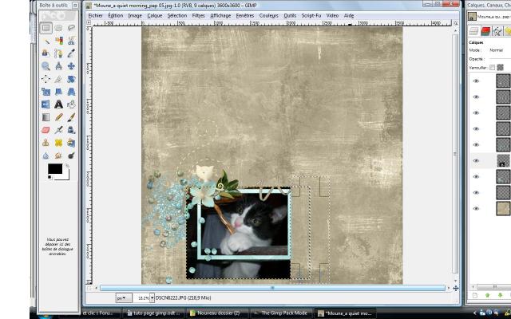Select the Free Select lasso tool
This screenshot has width=511, height=319.
point(71,28)
